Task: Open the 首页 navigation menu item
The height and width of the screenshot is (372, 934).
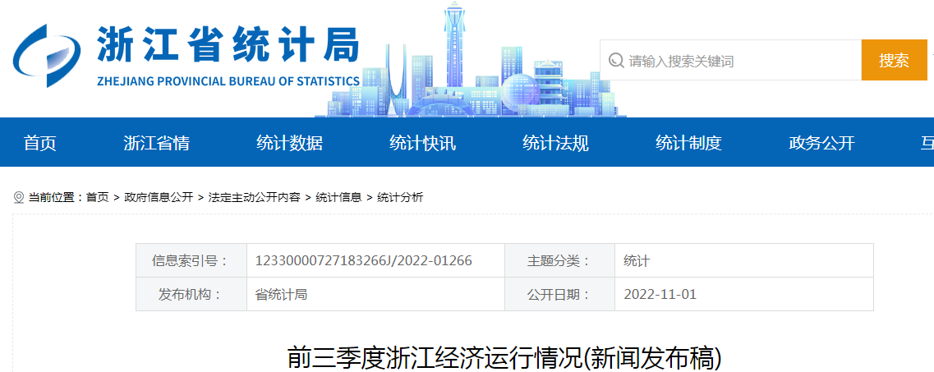Action: click(x=40, y=143)
